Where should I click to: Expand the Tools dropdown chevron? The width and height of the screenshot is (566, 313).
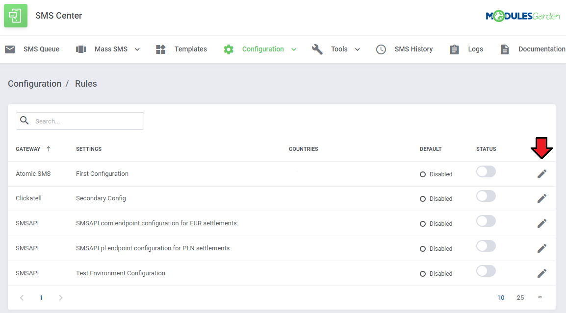[x=358, y=49]
